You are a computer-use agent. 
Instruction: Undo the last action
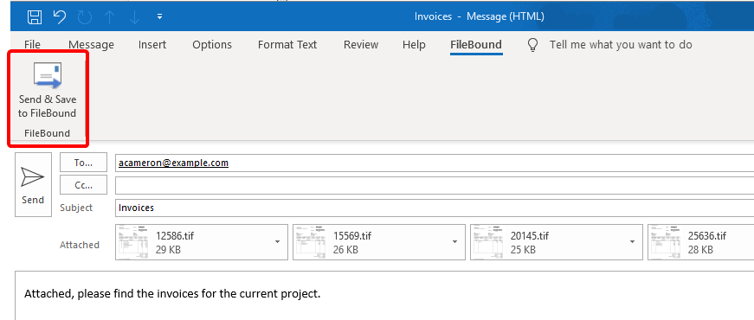tap(60, 16)
